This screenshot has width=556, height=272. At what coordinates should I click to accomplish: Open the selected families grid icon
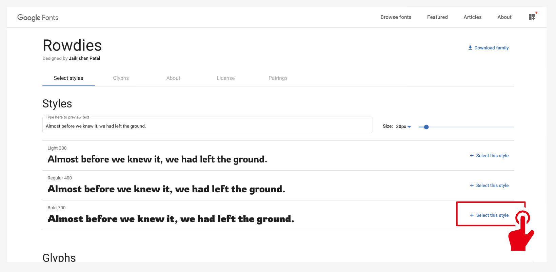(x=532, y=17)
